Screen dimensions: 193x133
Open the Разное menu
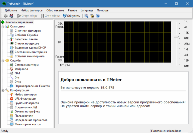[72, 10]
